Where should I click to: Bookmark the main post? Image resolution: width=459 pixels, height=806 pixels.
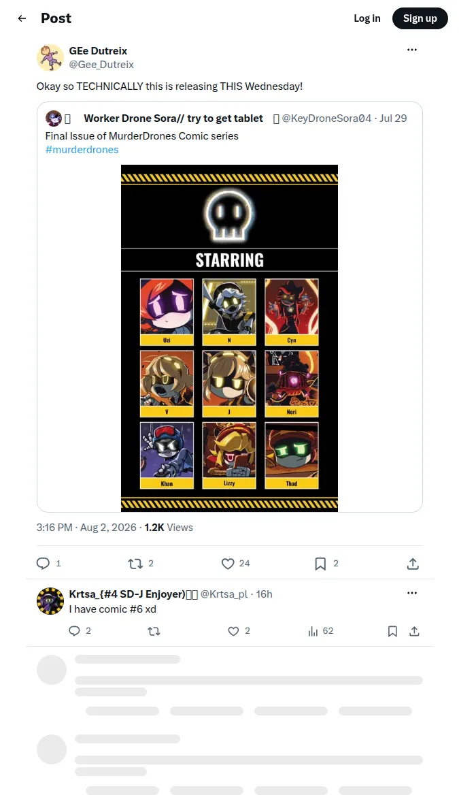tap(320, 564)
